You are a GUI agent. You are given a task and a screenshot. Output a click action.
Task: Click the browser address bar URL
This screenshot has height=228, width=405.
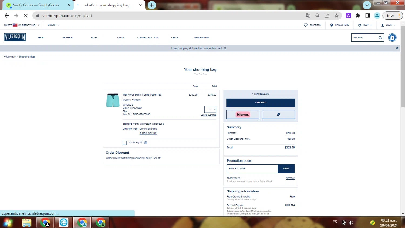pyautogui.click(x=67, y=16)
